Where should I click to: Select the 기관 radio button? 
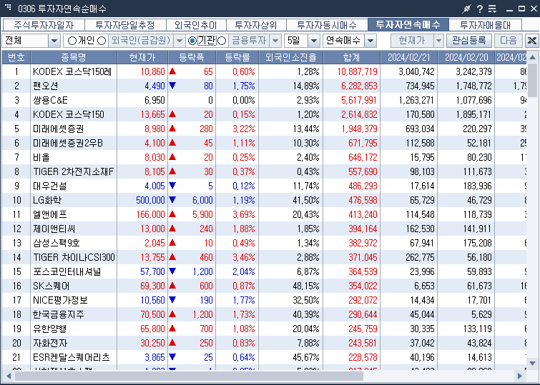(192, 41)
